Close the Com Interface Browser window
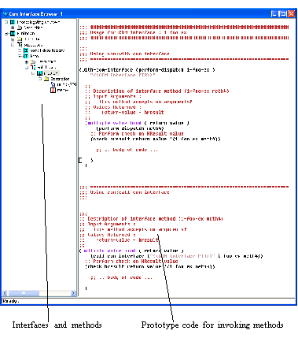298x338 pixels. click(291, 13)
